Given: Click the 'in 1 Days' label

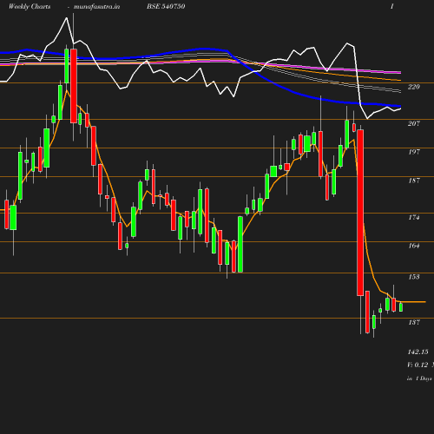Looking at the screenshot, I should point(419,378).
